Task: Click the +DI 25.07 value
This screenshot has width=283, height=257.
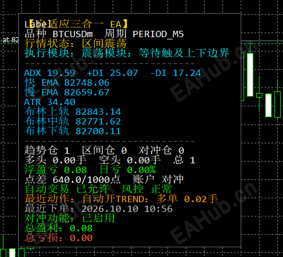Action: pos(113,73)
